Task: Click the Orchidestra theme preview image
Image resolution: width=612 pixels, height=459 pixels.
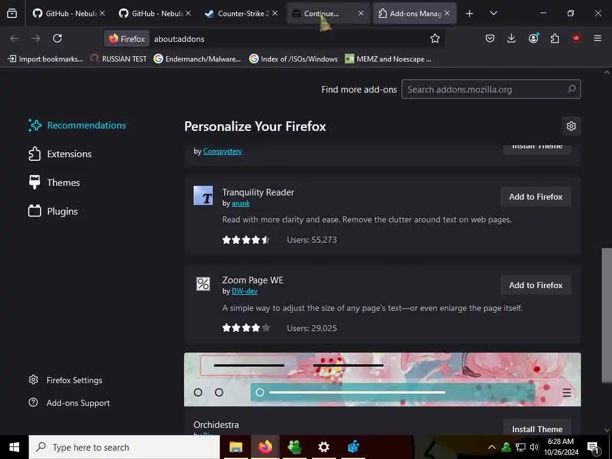Action: [x=382, y=380]
